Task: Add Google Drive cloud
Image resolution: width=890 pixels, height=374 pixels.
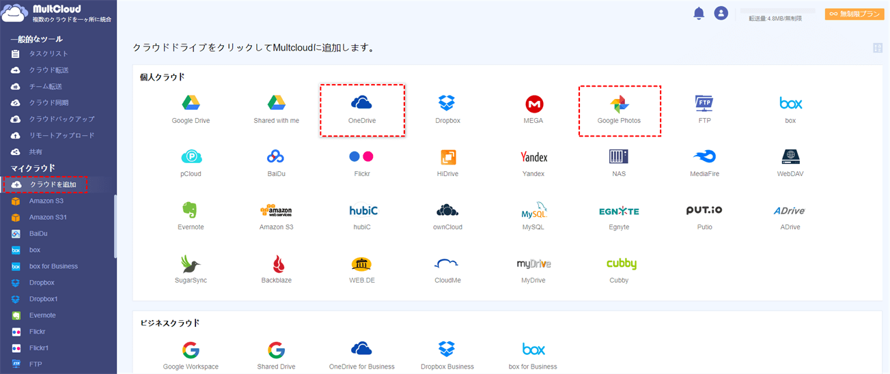Action: 191,109
